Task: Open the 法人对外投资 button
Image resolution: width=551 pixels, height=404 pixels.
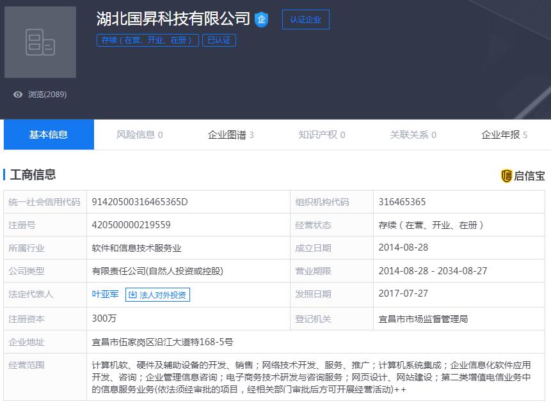Action: point(157,295)
